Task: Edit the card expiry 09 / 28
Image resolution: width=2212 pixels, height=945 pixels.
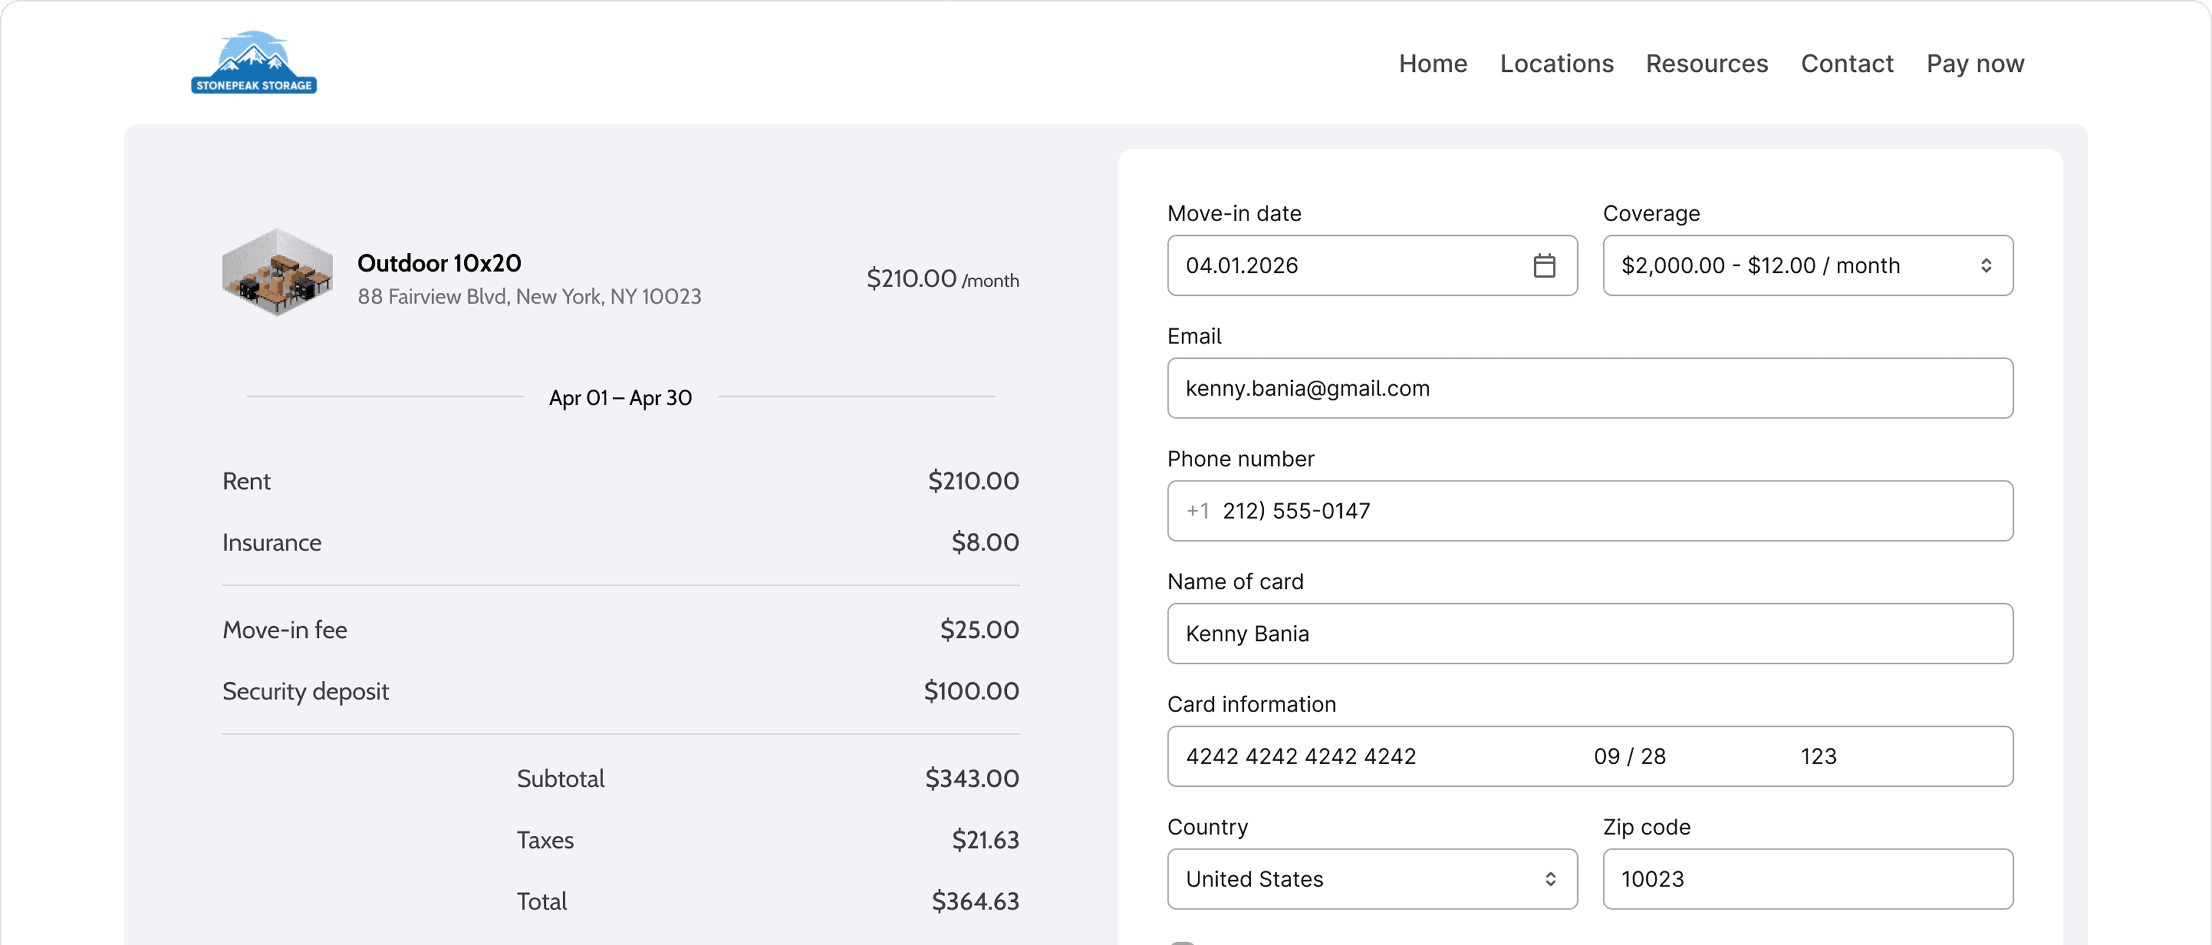Action: click(x=1629, y=756)
